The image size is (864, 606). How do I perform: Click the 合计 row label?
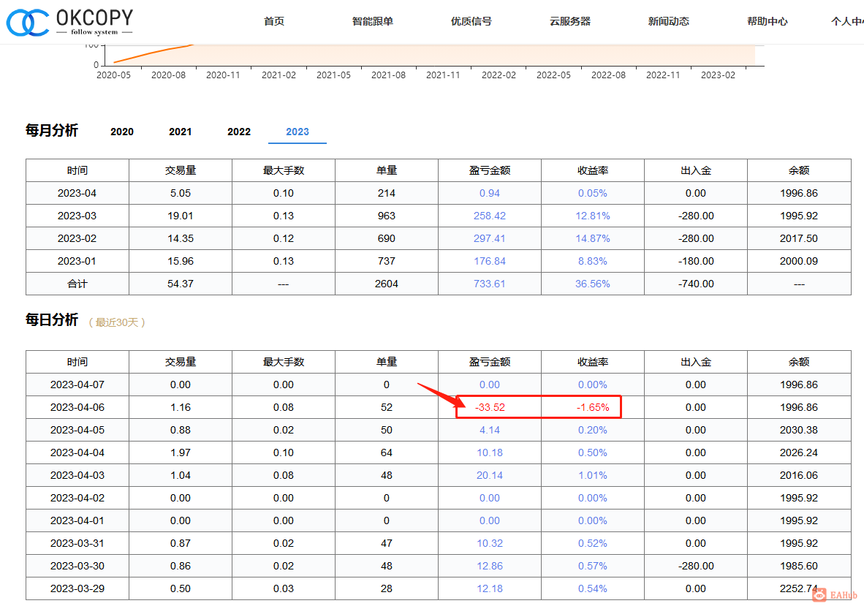pos(77,284)
